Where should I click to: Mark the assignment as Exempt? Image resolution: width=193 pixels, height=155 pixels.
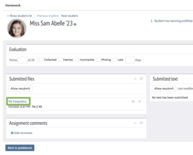tap(60, 60)
